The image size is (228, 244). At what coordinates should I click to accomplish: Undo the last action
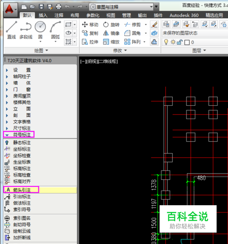(67, 7)
